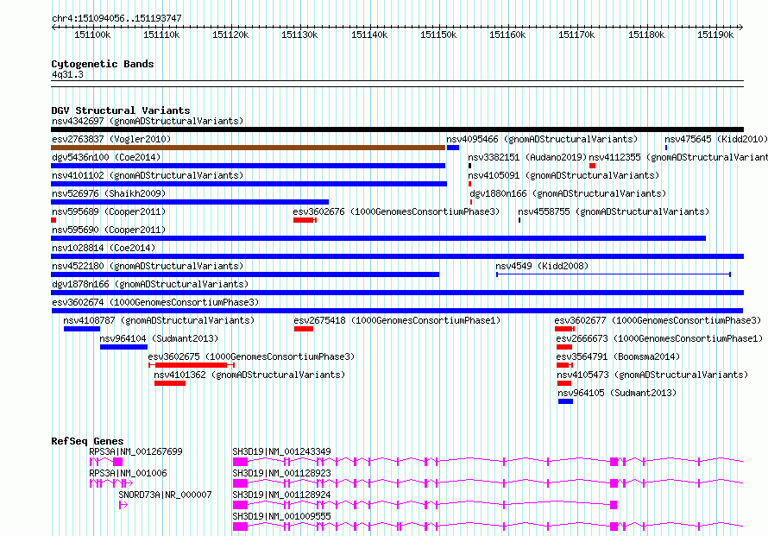Image resolution: width=768 pixels, height=536 pixels.
Task: Select the red esv3602676 variant bar
Action: (x=305, y=220)
